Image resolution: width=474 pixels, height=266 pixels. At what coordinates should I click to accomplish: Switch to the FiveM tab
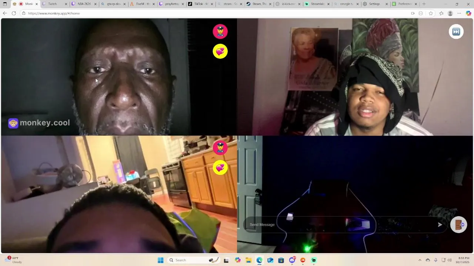pos(143,4)
